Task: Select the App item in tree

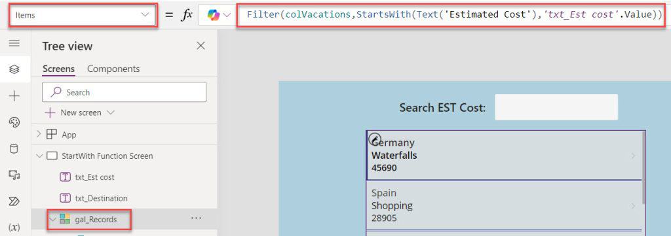Action: [69, 135]
